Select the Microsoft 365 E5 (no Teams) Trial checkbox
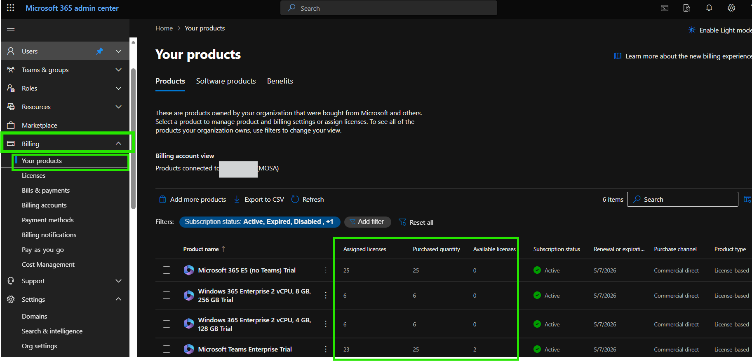752x361 pixels. tap(167, 270)
